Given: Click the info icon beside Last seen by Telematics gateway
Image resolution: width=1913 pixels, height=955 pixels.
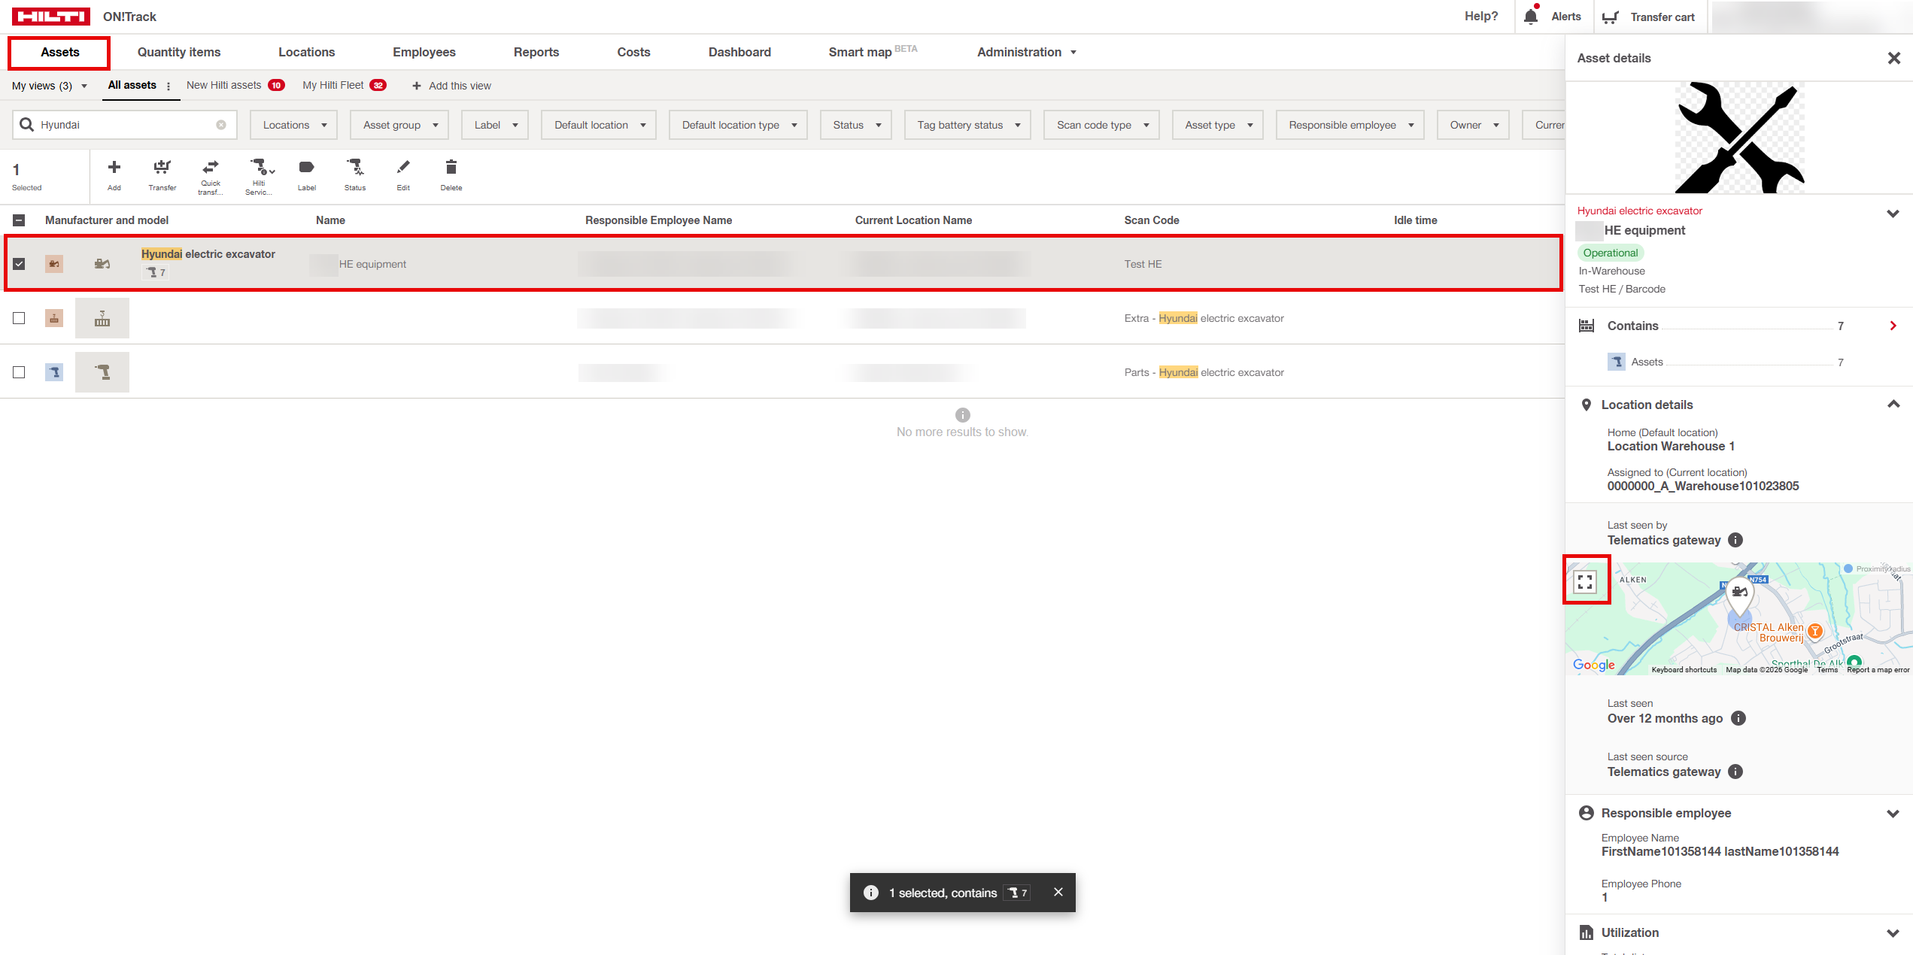Looking at the screenshot, I should (x=1735, y=540).
